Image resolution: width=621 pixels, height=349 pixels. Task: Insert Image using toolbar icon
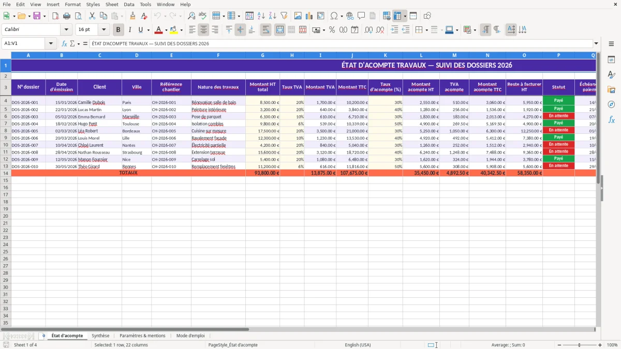(x=298, y=16)
